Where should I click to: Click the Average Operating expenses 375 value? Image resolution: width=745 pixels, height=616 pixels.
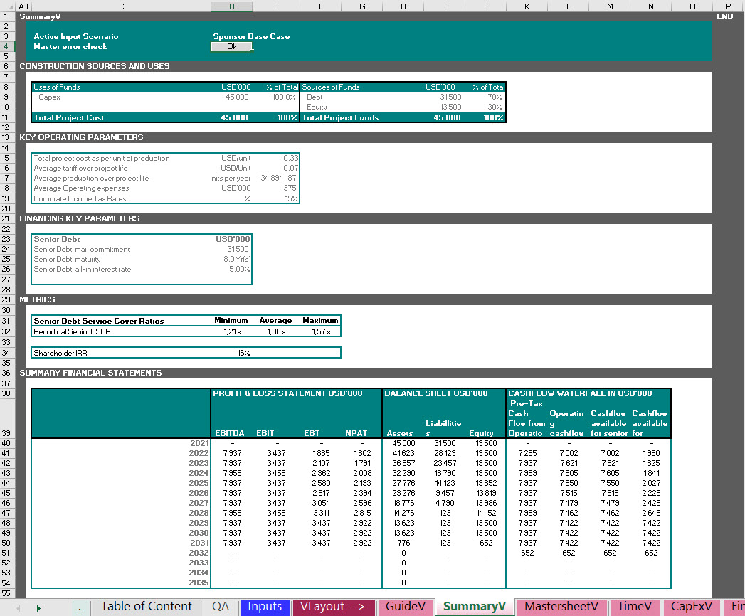click(290, 188)
